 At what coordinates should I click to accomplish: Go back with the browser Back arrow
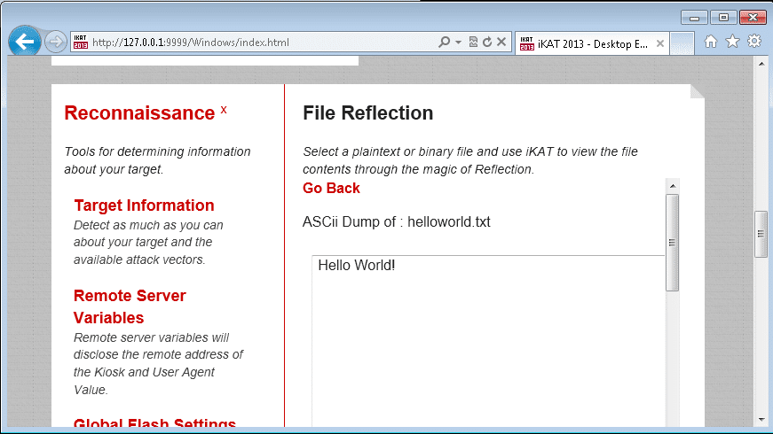tap(24, 42)
